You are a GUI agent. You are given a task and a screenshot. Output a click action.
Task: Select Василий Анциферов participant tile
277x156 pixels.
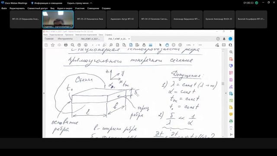click(x=251, y=19)
